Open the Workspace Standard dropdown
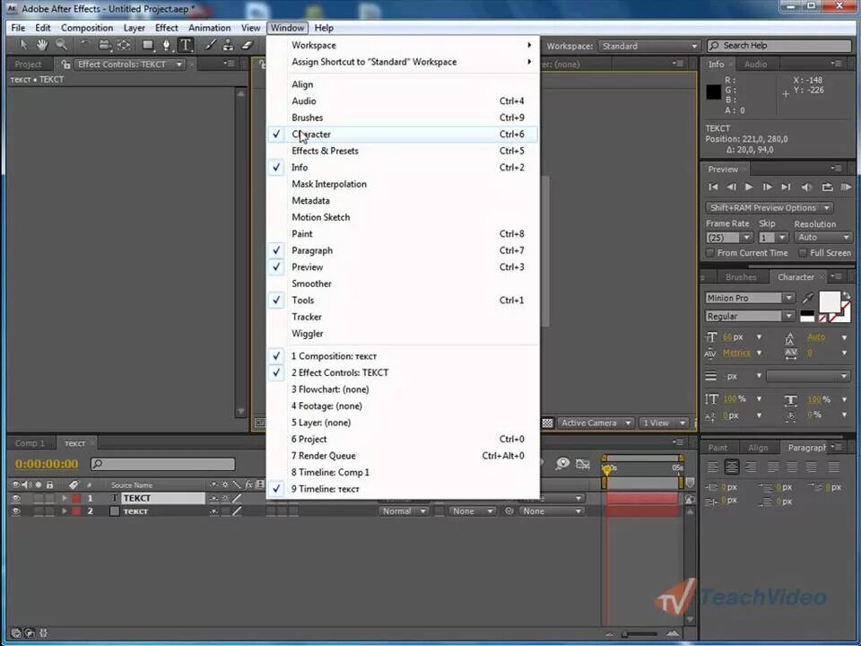This screenshot has height=646, width=861. point(649,46)
